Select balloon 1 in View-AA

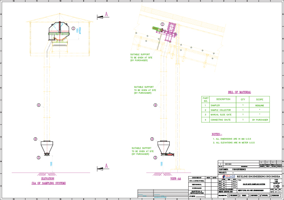162,24
